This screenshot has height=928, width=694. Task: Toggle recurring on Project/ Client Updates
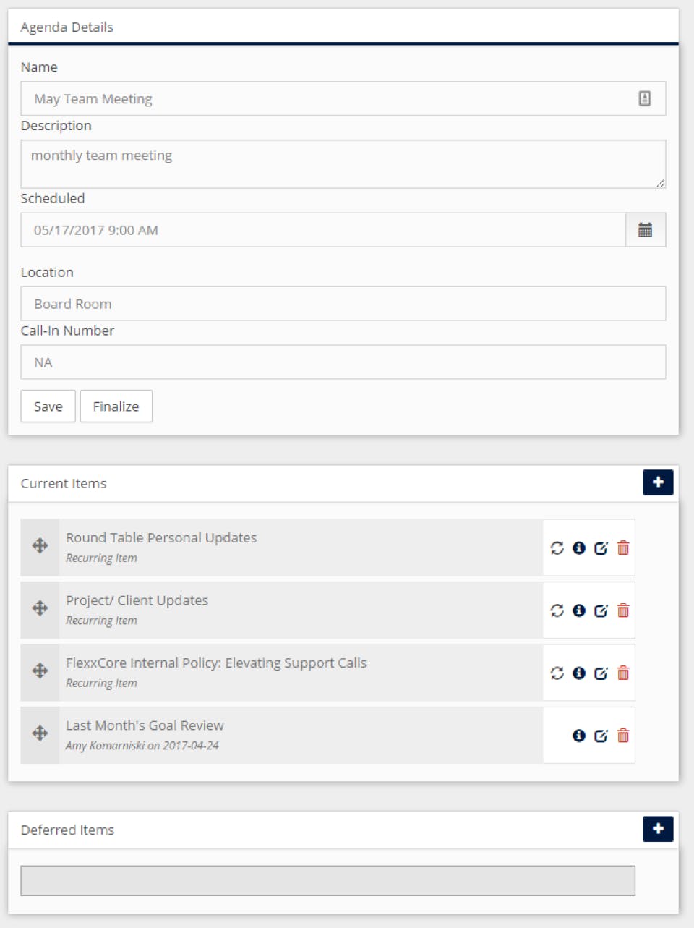click(x=557, y=611)
